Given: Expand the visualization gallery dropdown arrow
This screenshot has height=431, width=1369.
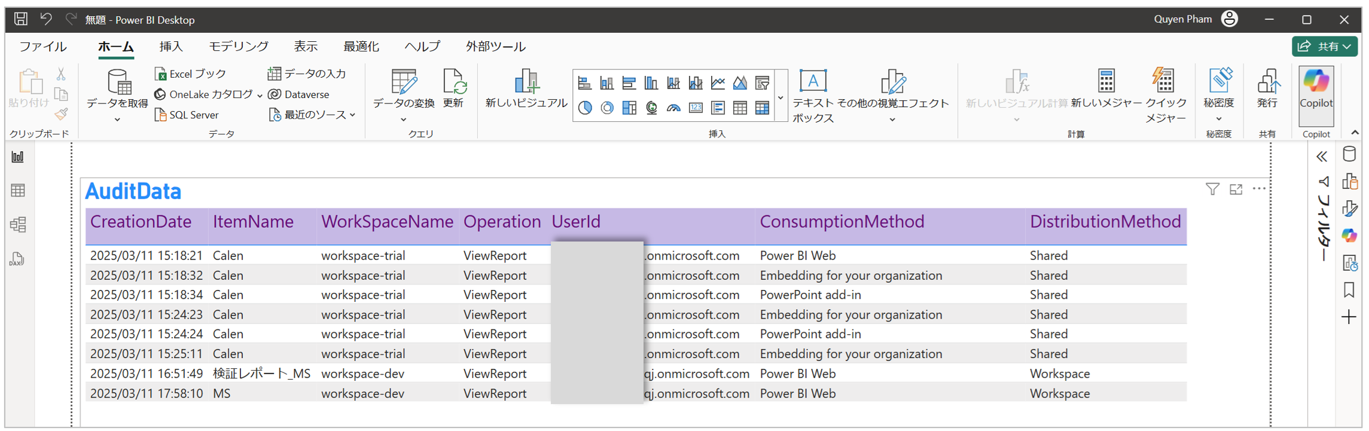Looking at the screenshot, I should coord(780,97).
